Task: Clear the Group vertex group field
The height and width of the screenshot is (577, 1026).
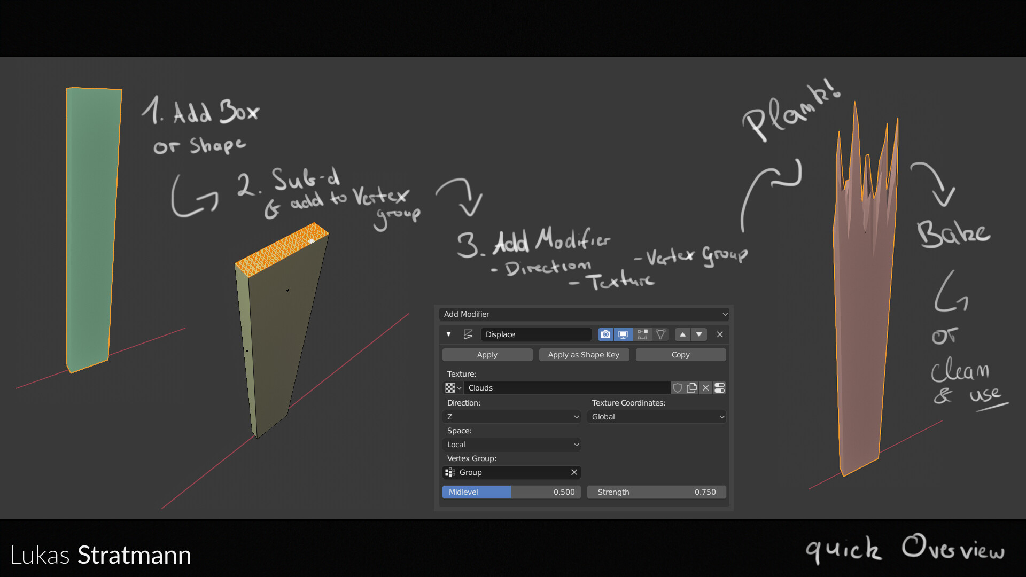Action: (x=574, y=472)
